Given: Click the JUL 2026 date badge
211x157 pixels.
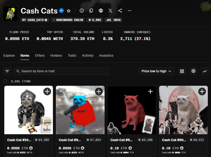Looking at the screenshot, I should [113, 20].
